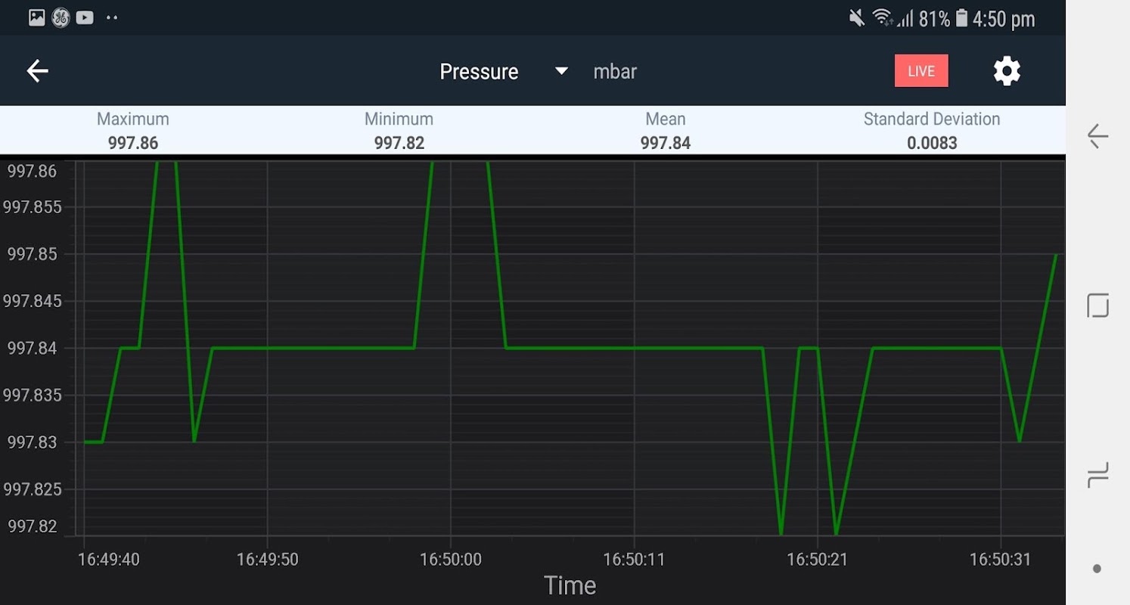This screenshot has width=1130, height=605.
Task: Tap the gallery image icon in status bar
Action: coord(36,17)
